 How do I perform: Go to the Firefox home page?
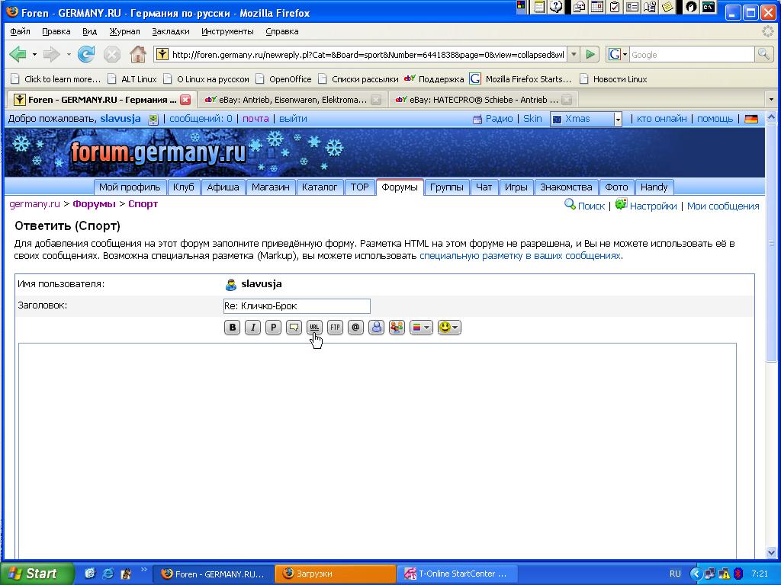point(137,54)
